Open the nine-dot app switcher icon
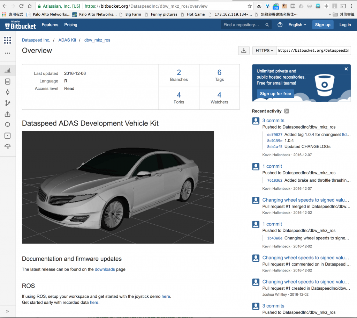The image size is (357, 318). (8, 41)
